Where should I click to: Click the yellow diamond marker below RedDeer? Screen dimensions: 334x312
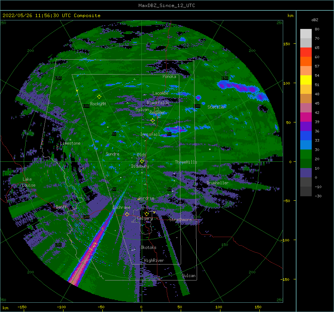click(153, 121)
